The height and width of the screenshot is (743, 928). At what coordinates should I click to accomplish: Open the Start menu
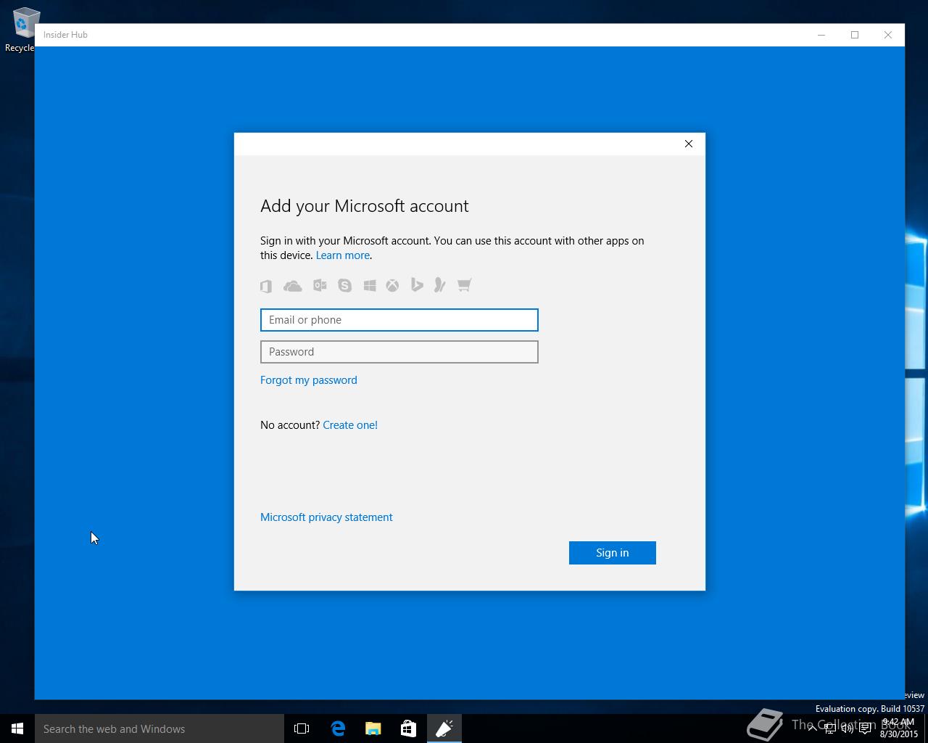(17, 728)
